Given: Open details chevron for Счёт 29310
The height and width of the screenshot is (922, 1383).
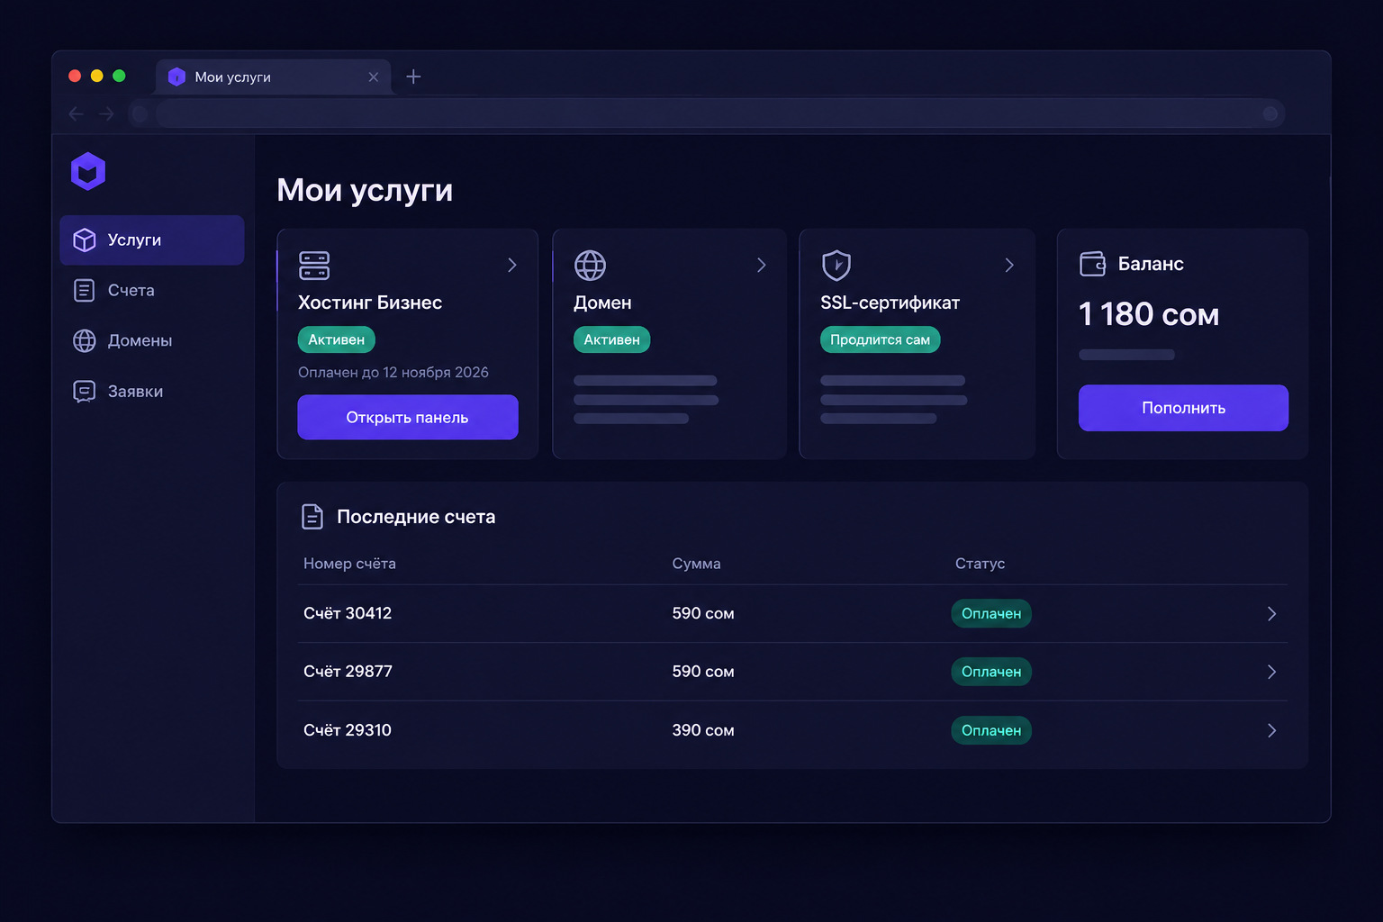Looking at the screenshot, I should [1272, 730].
